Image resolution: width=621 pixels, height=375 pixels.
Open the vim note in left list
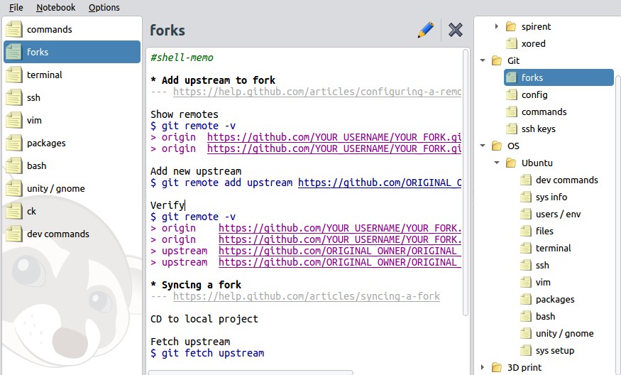click(x=72, y=120)
